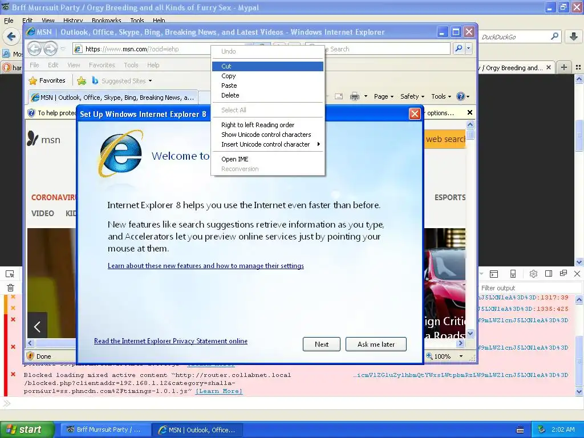
Task: Click devtools separate window icon
Action: pos(563,273)
